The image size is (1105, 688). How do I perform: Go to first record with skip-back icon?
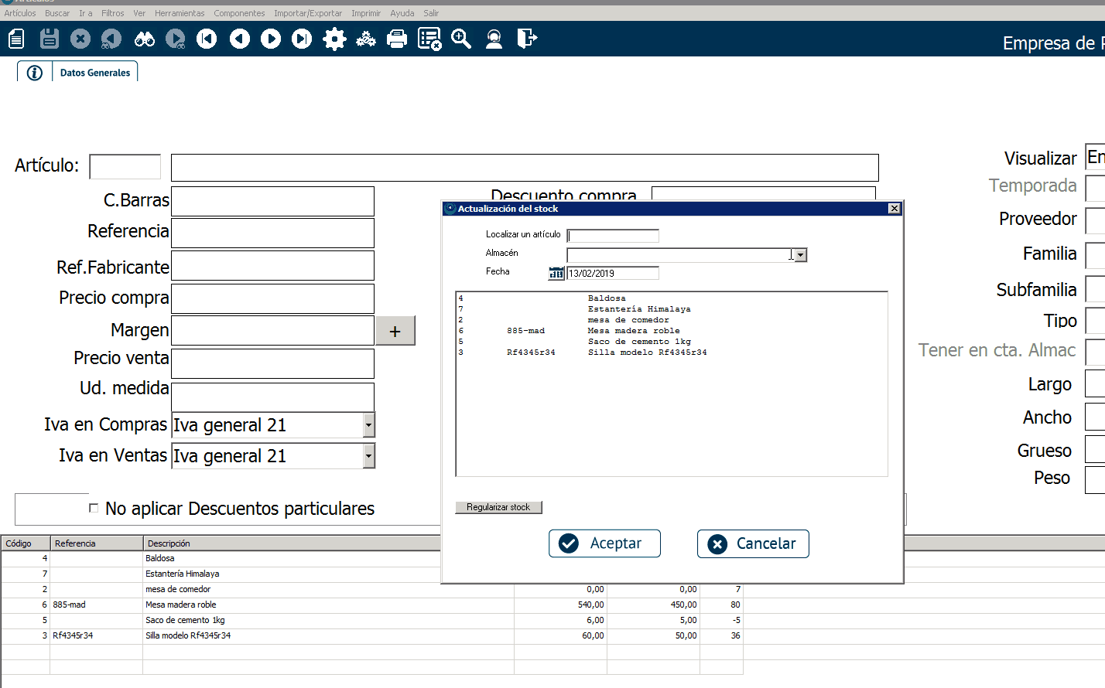(207, 39)
